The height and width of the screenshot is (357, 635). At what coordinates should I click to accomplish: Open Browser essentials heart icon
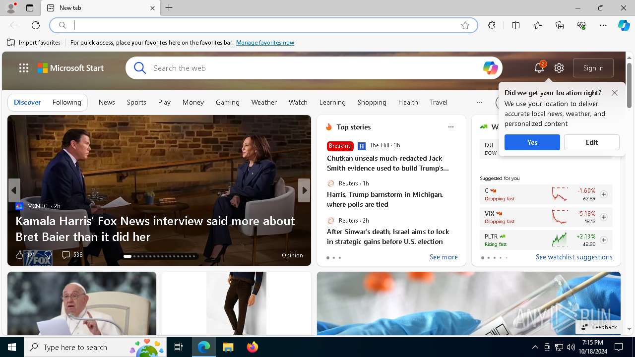pos(581,25)
